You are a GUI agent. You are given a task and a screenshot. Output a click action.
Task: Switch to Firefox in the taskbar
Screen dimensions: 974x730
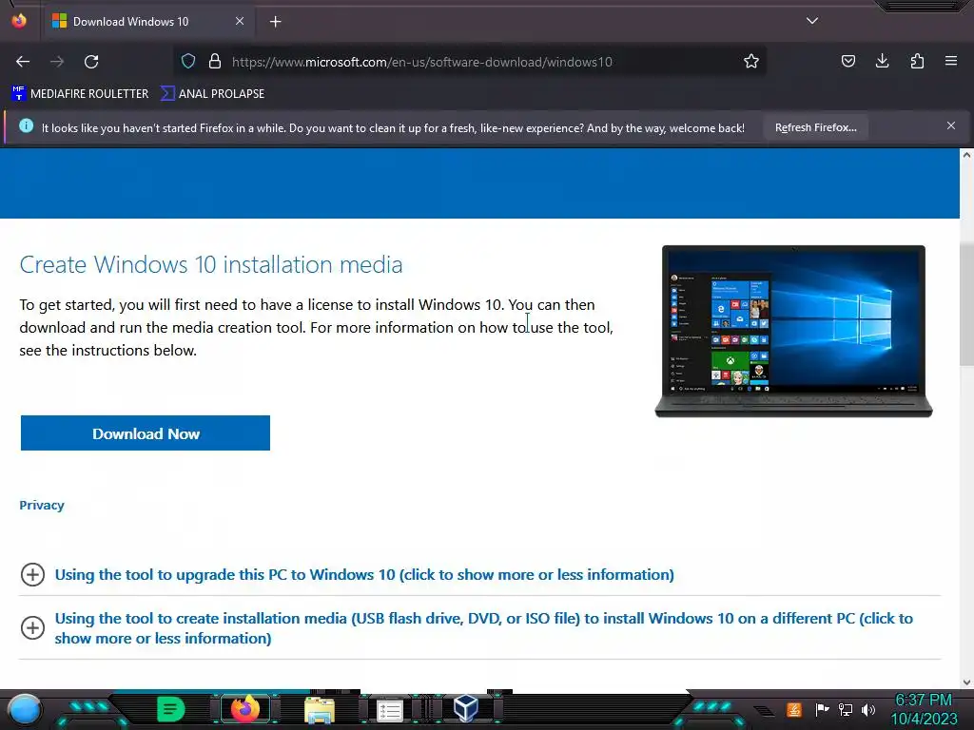[x=245, y=709]
